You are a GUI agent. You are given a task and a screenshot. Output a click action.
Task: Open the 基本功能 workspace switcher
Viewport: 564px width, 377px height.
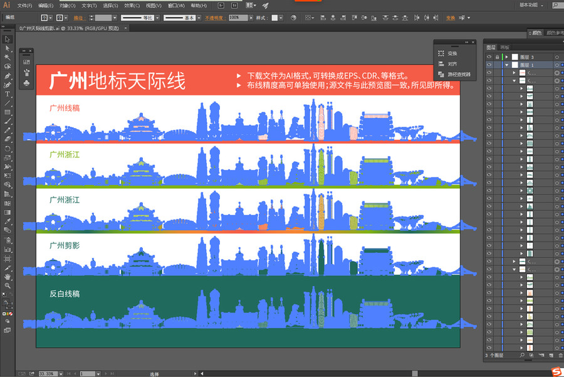point(531,5)
